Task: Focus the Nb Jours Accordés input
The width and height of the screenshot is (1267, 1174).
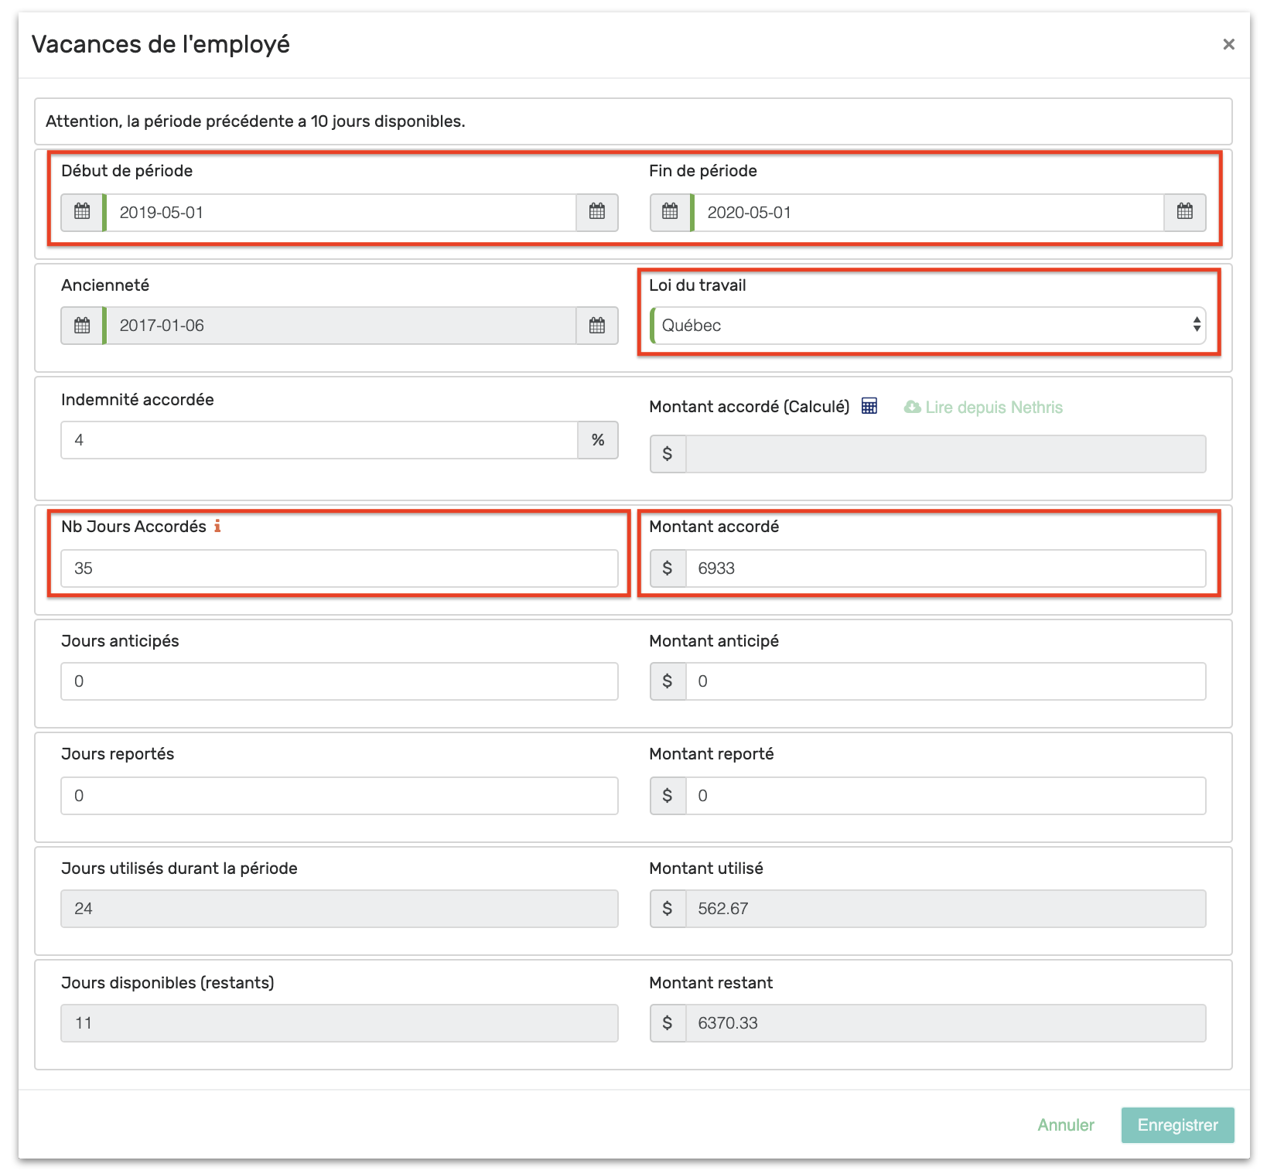Action: [339, 568]
